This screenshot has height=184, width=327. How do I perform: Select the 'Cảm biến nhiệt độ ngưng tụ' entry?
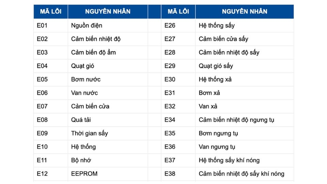click(x=236, y=120)
